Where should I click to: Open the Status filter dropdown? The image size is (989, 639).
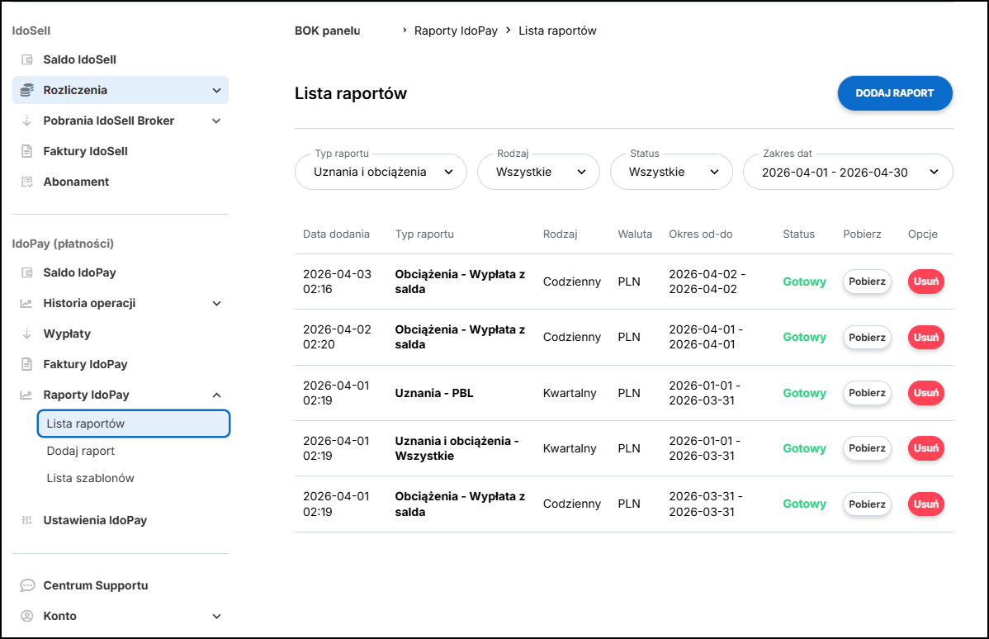670,172
